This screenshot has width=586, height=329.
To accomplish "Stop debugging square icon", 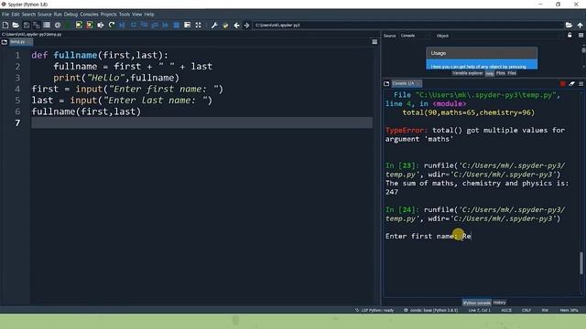I will tap(177, 25).
